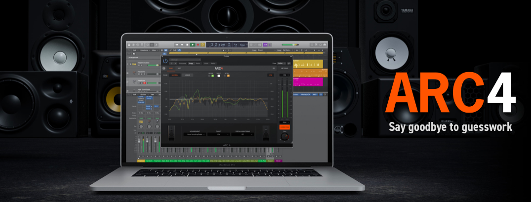The image size is (531, 202).
Task: Click the Undo button in plugin header
Action: click(x=206, y=64)
